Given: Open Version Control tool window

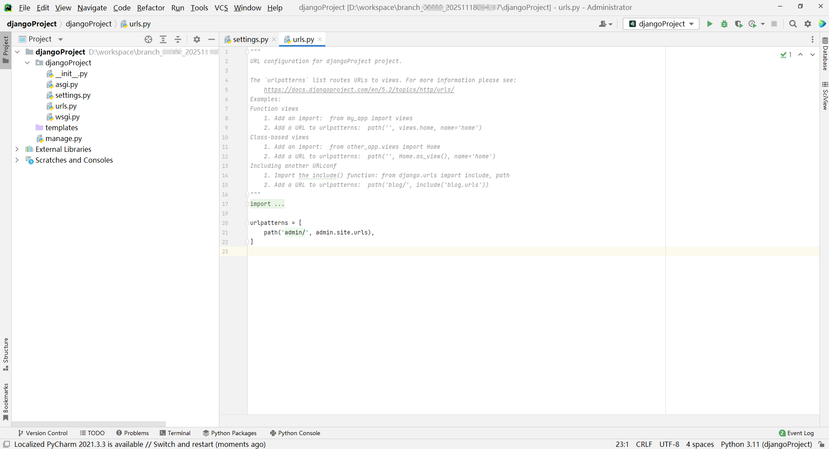Looking at the screenshot, I should [43, 433].
